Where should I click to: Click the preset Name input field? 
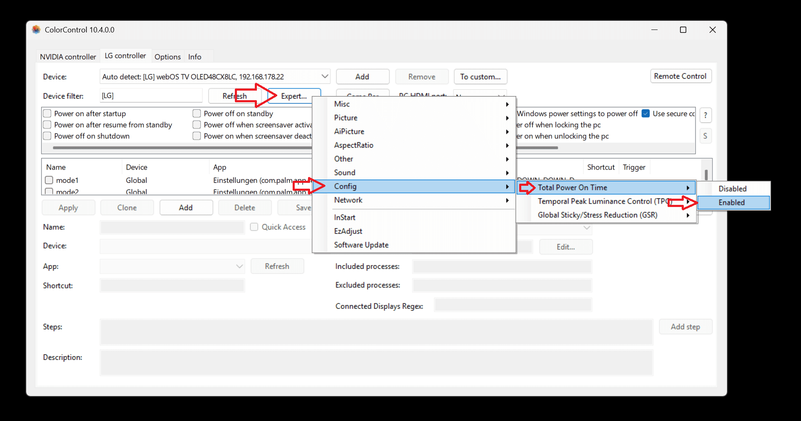point(172,227)
